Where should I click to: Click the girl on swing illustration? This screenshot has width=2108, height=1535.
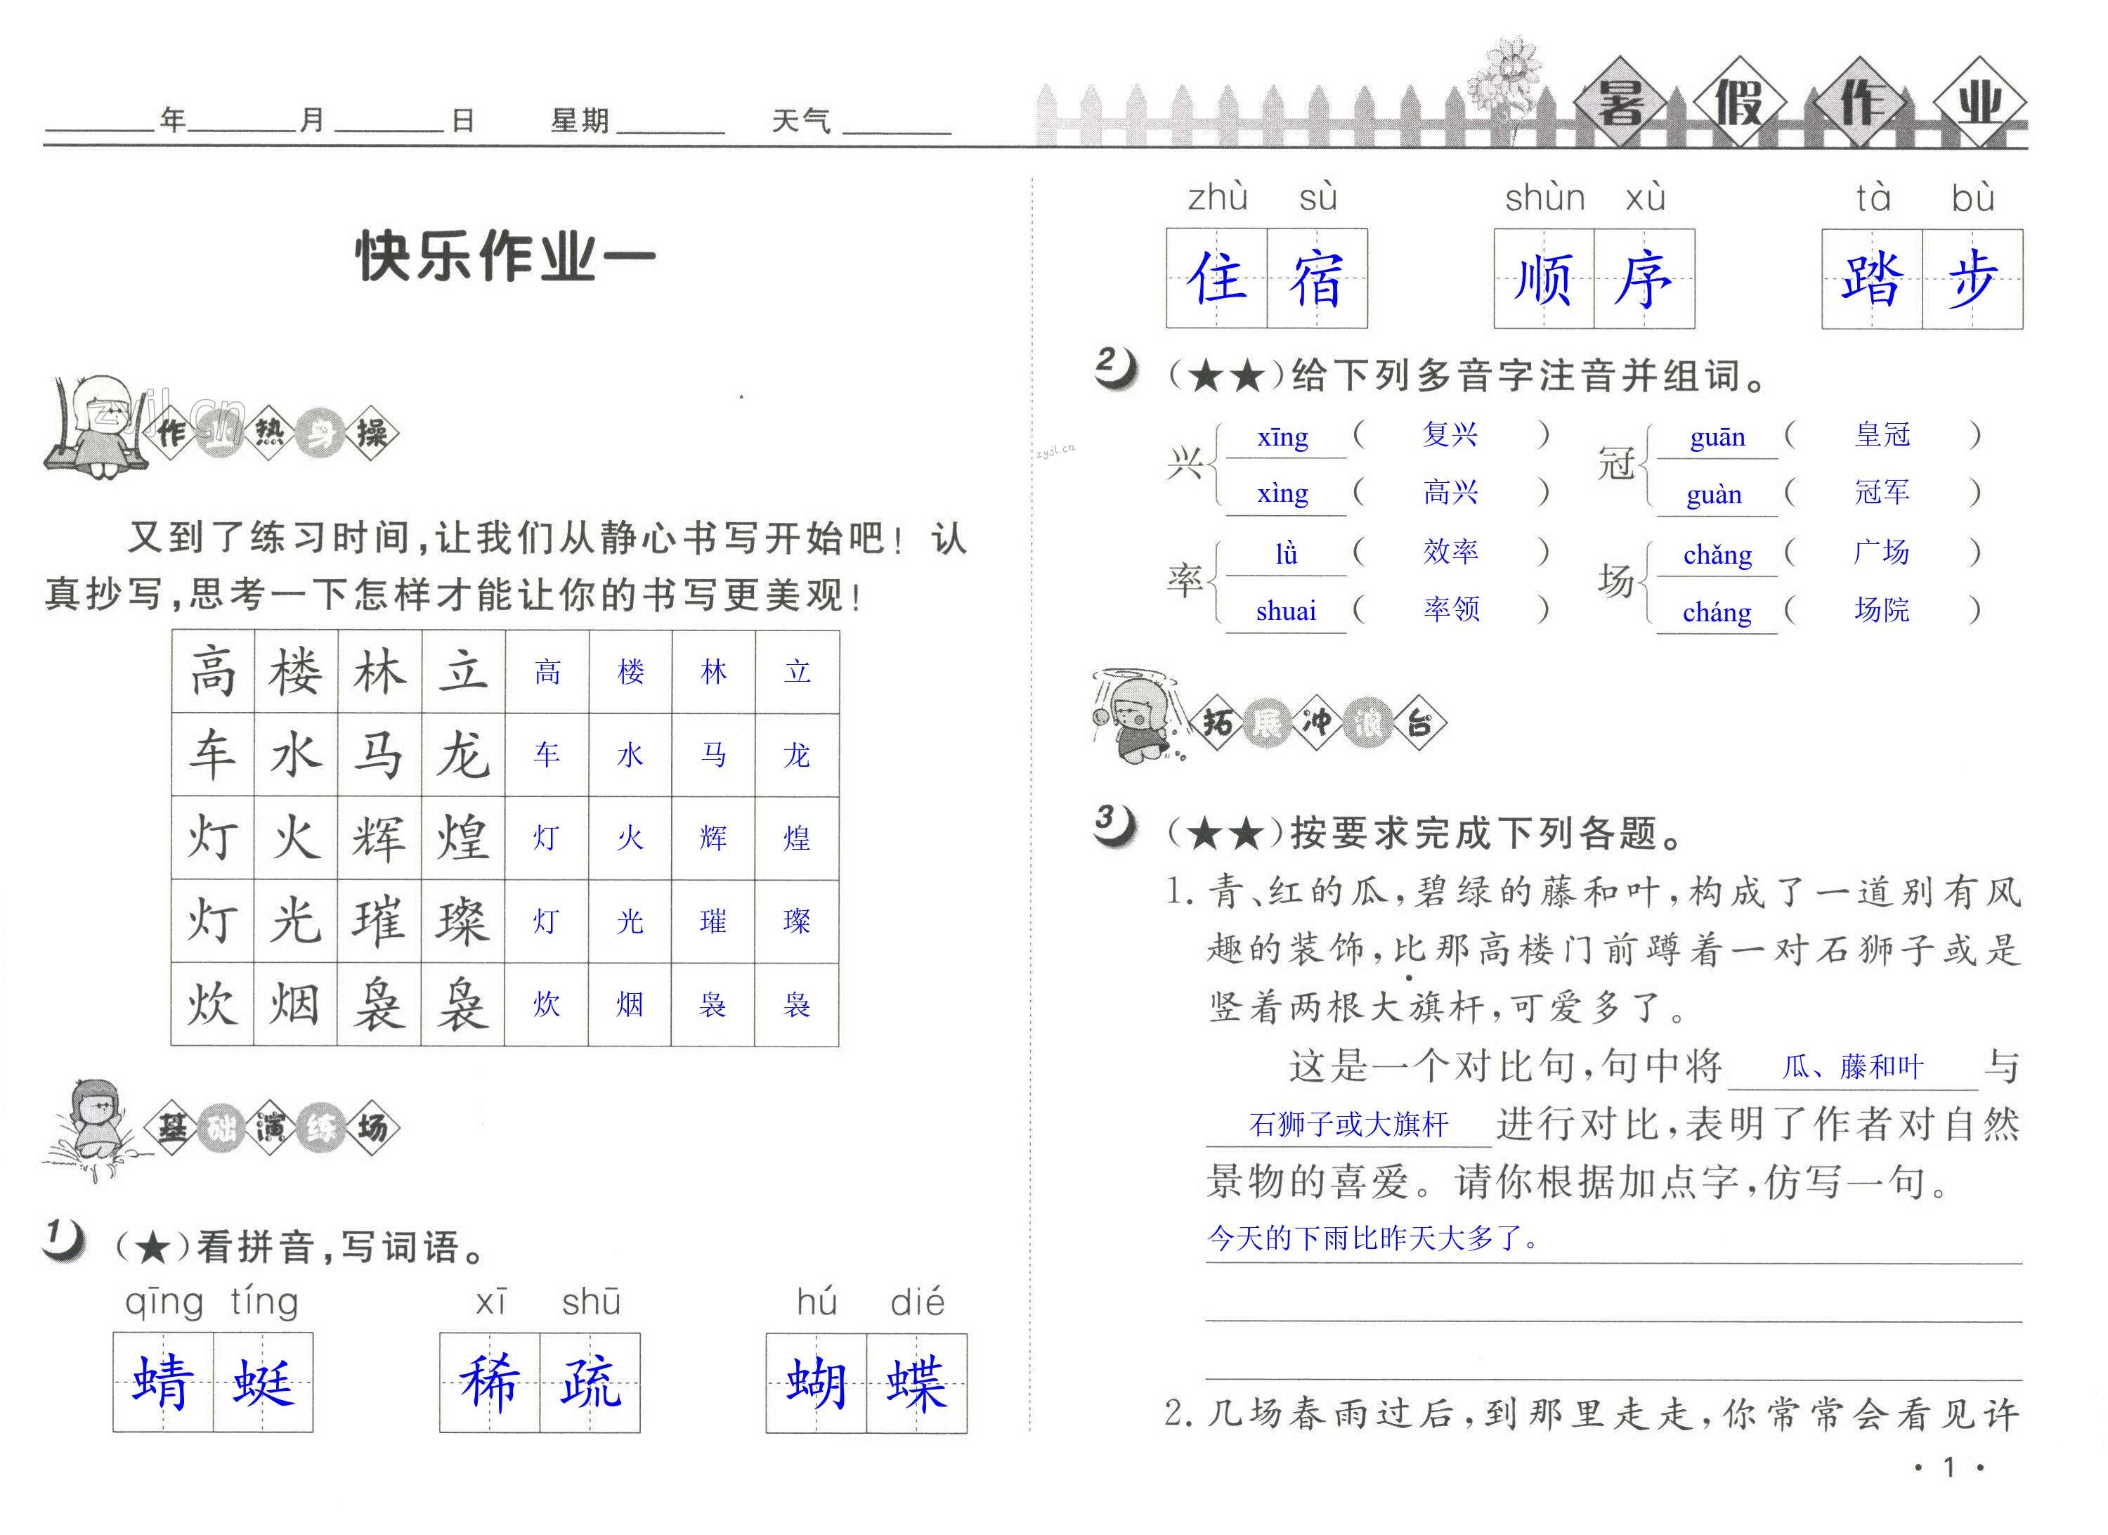tap(98, 428)
